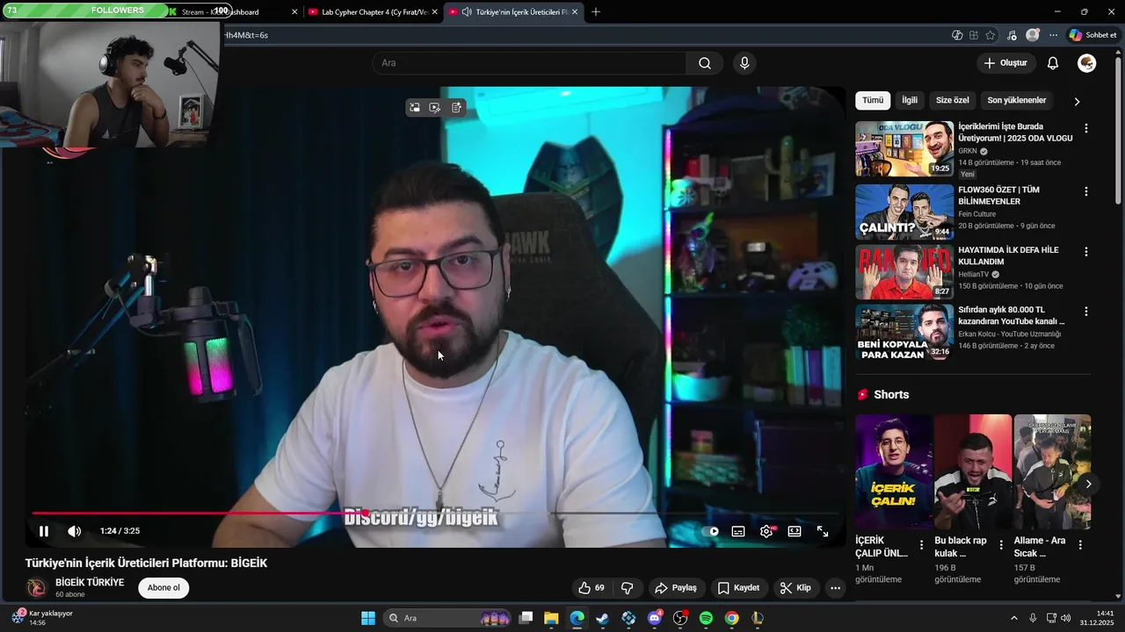Open options for 'İÇERİK ÇALIP ÜNL...' short
The width and height of the screenshot is (1125, 632).
921,545
